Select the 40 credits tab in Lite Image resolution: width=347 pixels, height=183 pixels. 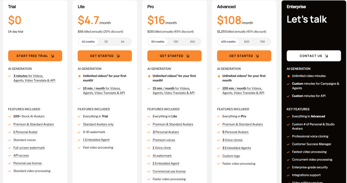click(88, 42)
